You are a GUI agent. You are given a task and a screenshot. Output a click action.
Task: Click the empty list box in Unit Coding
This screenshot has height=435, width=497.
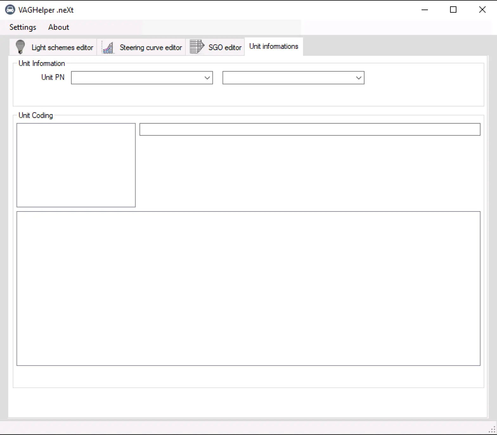coord(76,165)
